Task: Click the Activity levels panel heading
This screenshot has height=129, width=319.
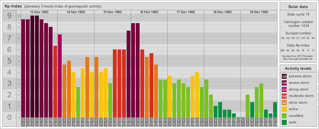Action: [298, 69]
